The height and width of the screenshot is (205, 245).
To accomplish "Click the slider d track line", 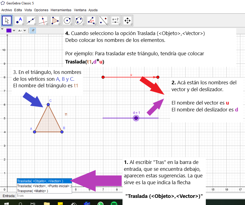I will pos(131,118).
